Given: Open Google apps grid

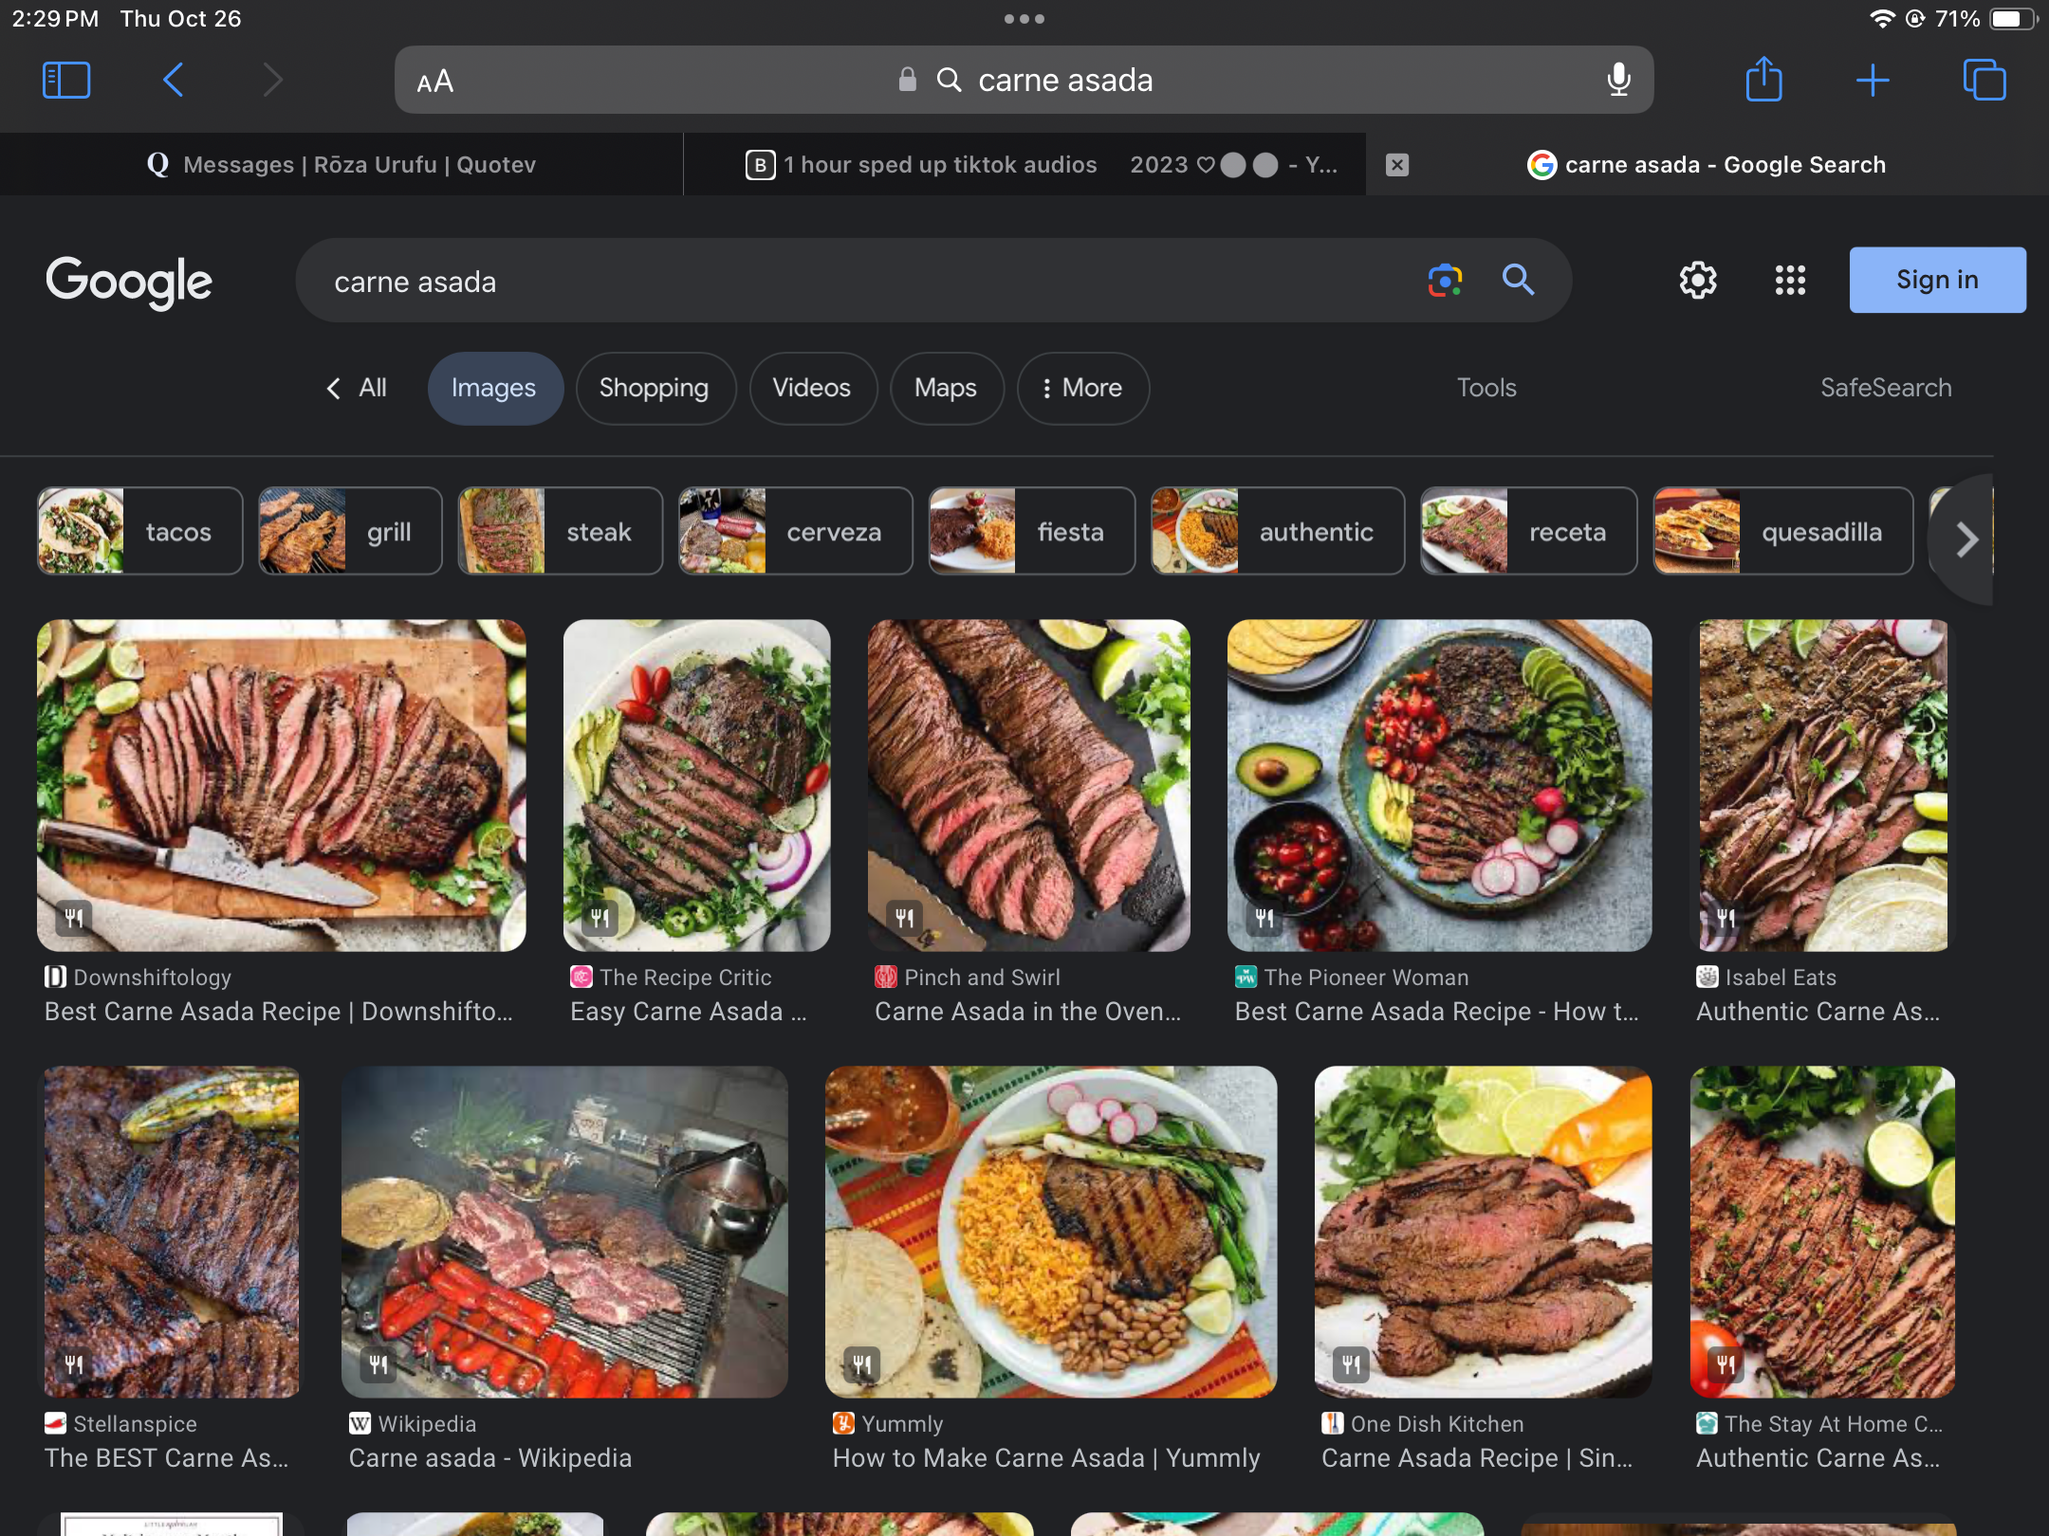Looking at the screenshot, I should click(x=1790, y=281).
